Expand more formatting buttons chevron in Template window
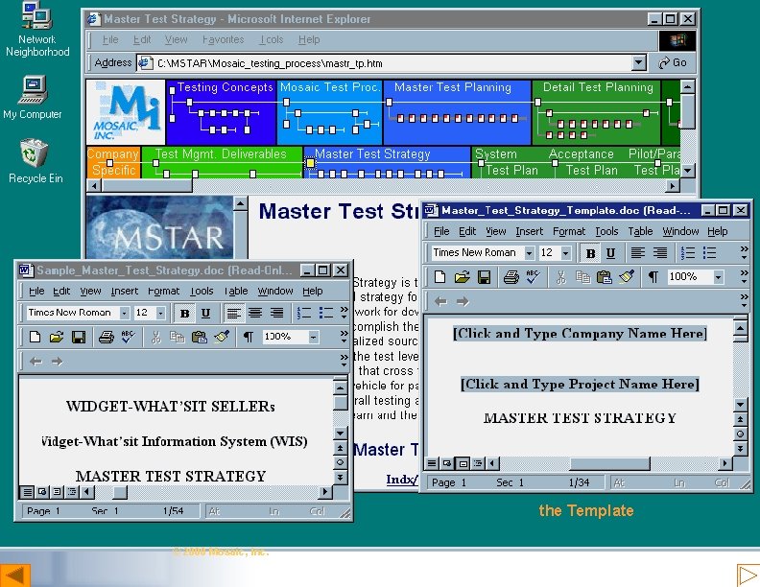The width and height of the screenshot is (760, 587). coord(744,252)
